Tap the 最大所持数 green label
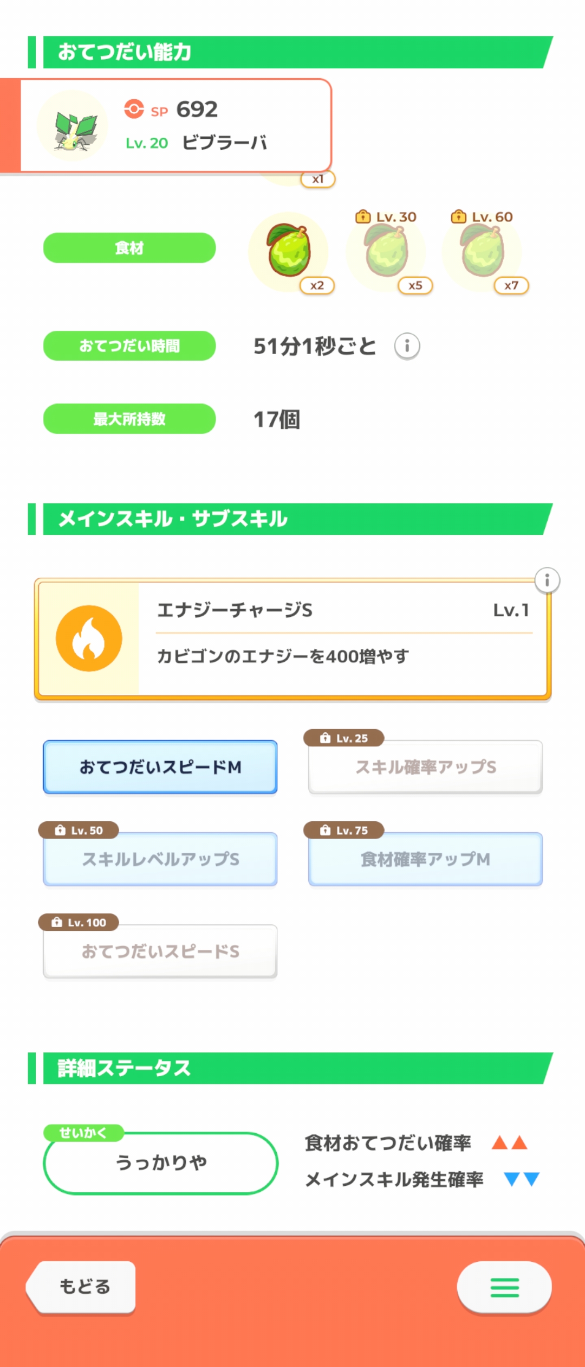The height and width of the screenshot is (1367, 585). coord(129,419)
